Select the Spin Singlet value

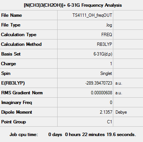point(106,73)
